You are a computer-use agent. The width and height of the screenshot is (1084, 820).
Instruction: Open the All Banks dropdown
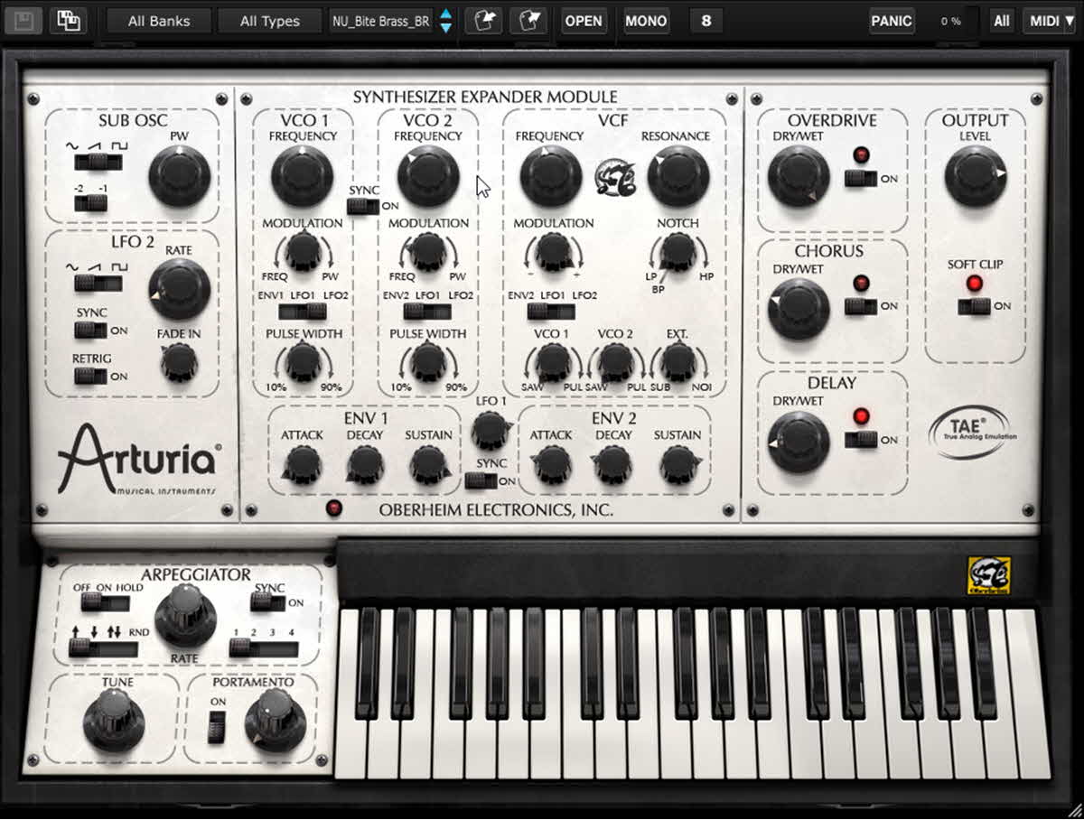(x=159, y=21)
